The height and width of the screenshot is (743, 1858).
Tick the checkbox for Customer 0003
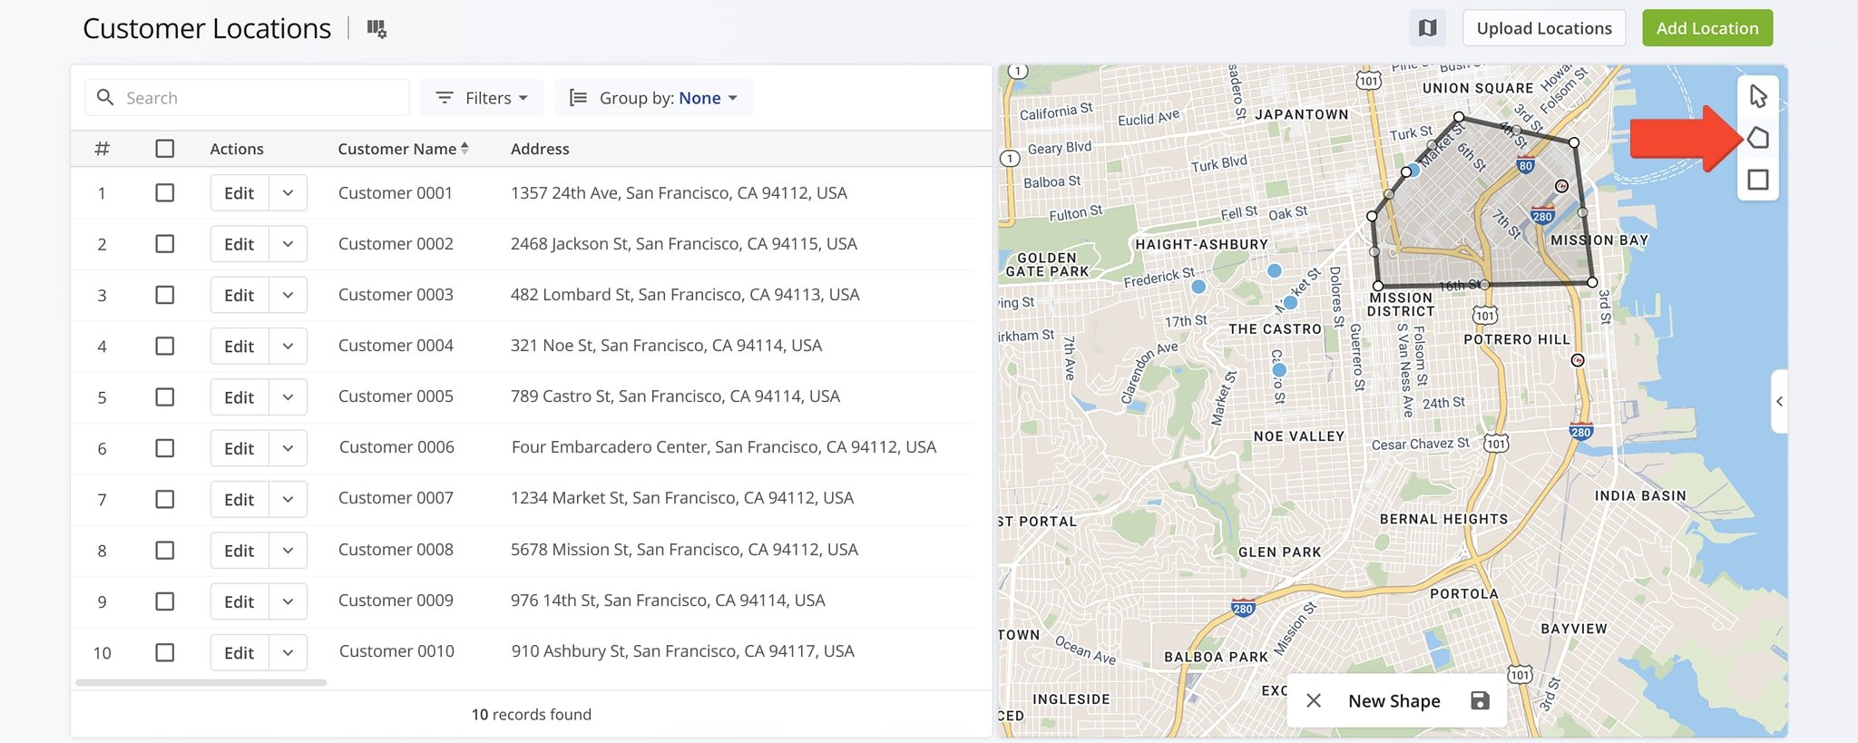point(164,295)
